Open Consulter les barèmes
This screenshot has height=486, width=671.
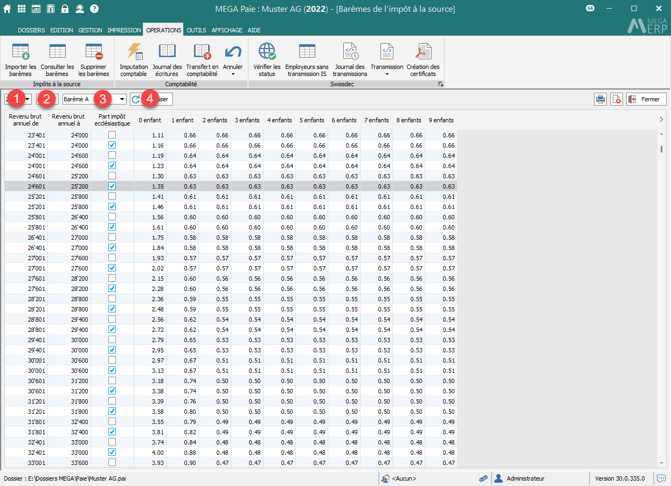coord(57,52)
